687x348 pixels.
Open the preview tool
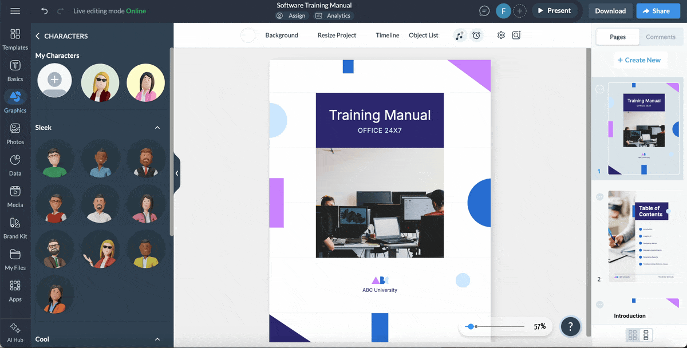pos(516,35)
